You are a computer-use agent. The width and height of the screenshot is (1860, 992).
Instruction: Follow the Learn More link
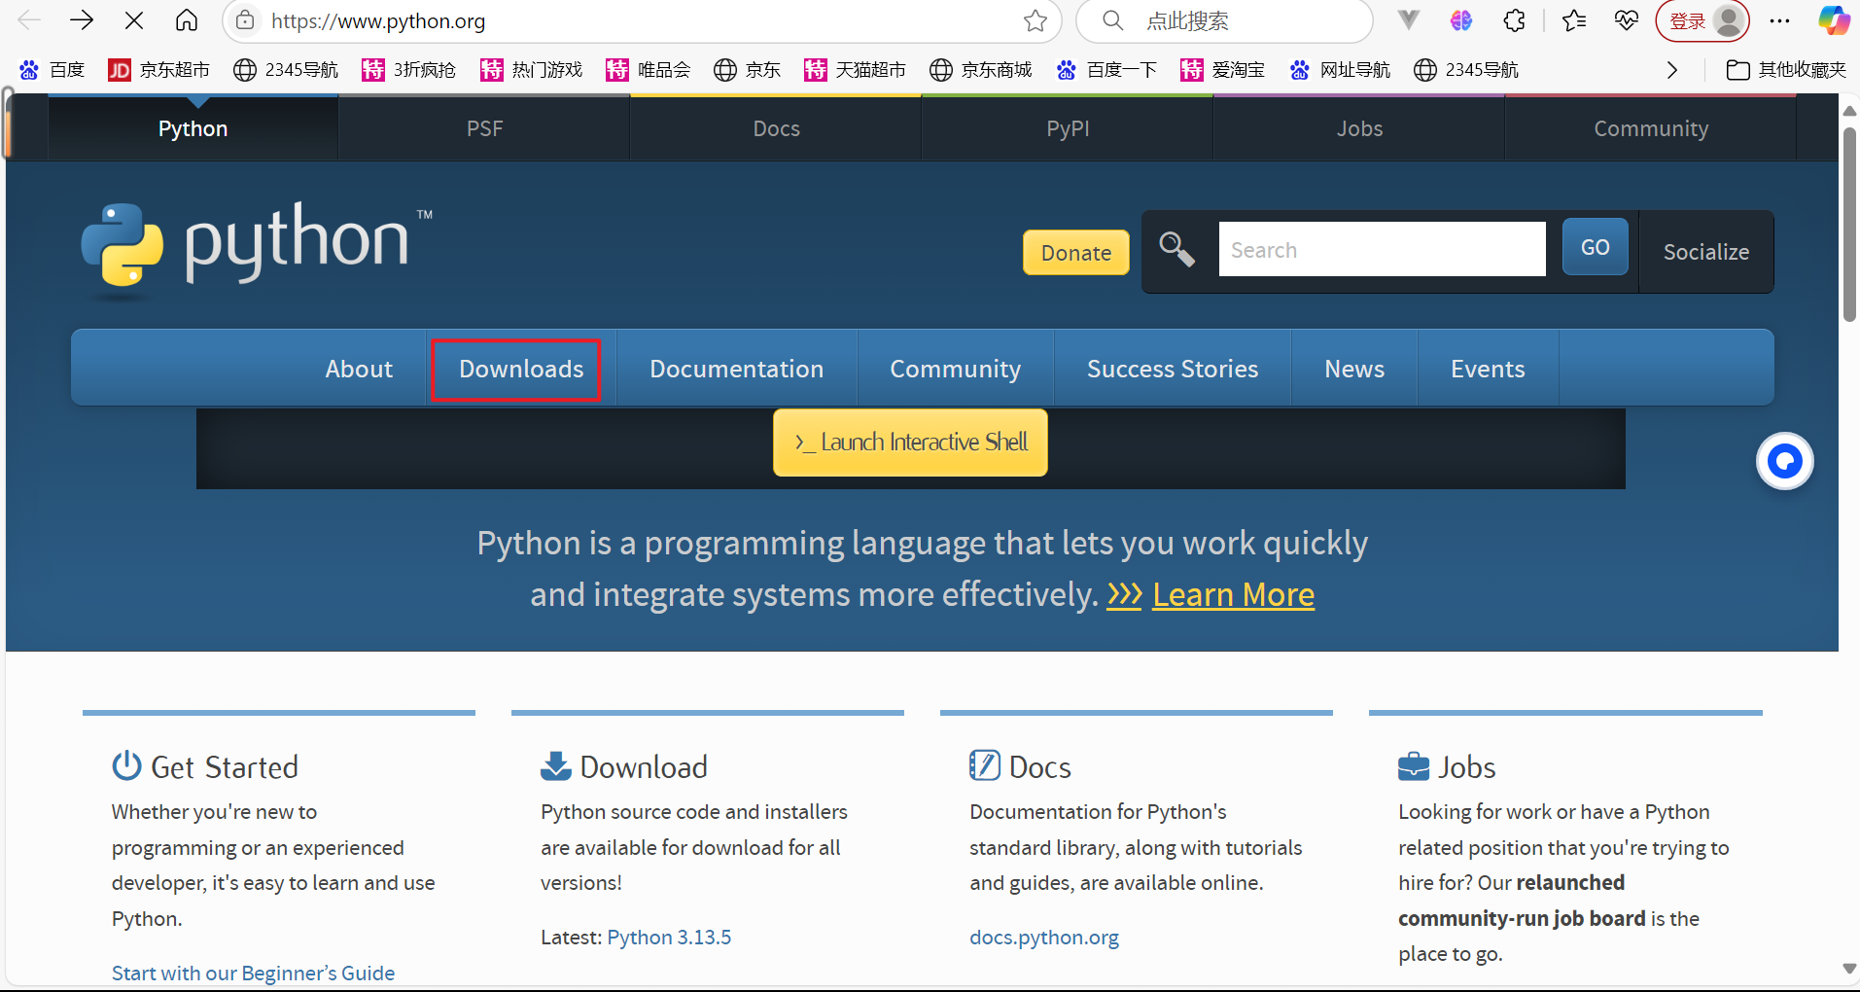coord(1233,594)
